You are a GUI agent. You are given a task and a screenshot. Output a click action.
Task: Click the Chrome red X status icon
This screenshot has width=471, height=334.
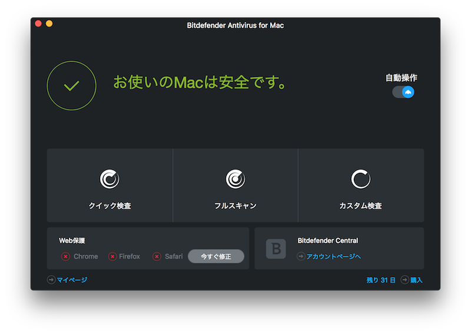point(65,256)
